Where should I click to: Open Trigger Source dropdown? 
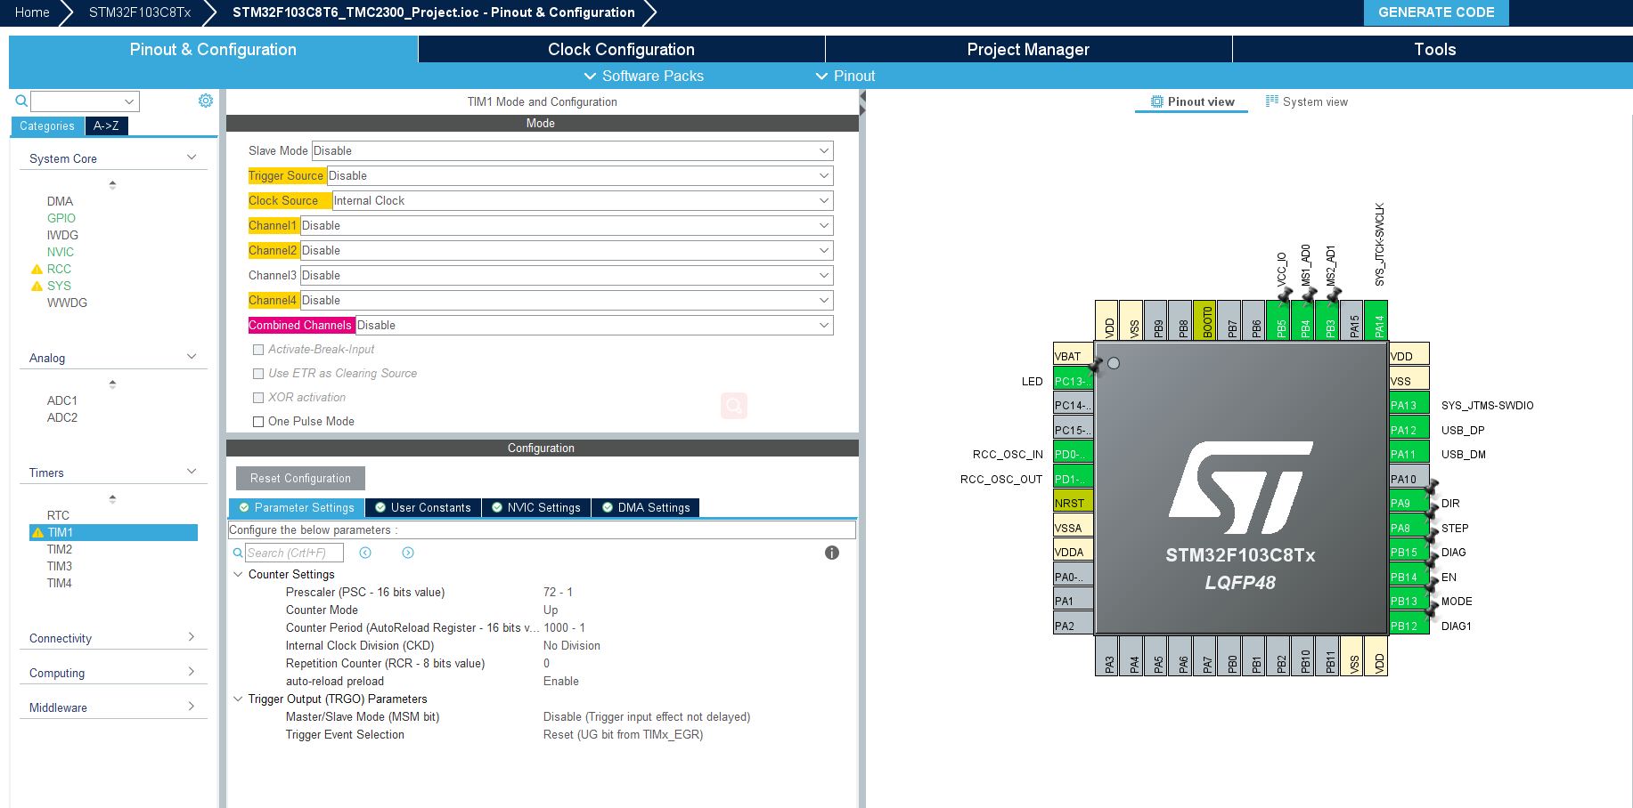tap(580, 176)
